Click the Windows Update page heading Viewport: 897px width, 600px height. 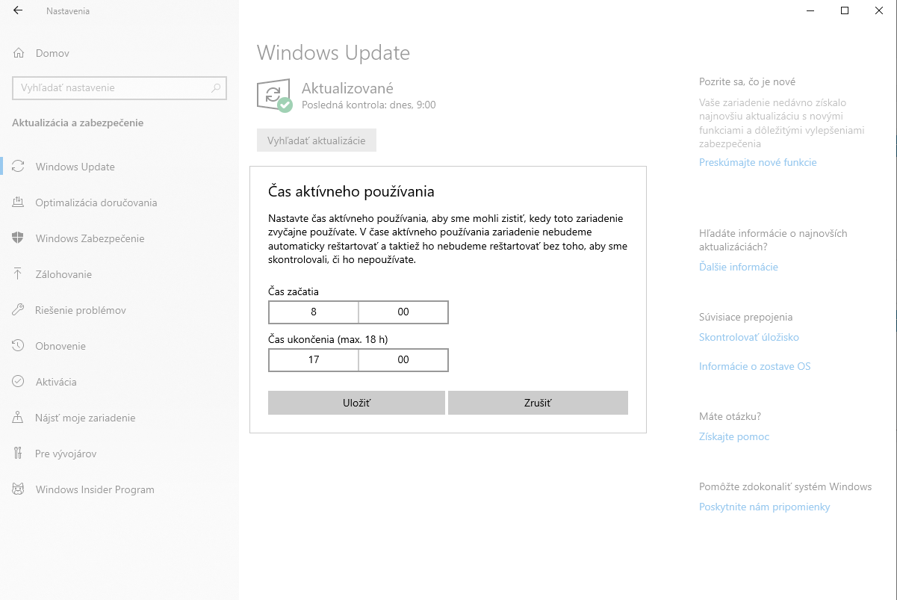333,53
